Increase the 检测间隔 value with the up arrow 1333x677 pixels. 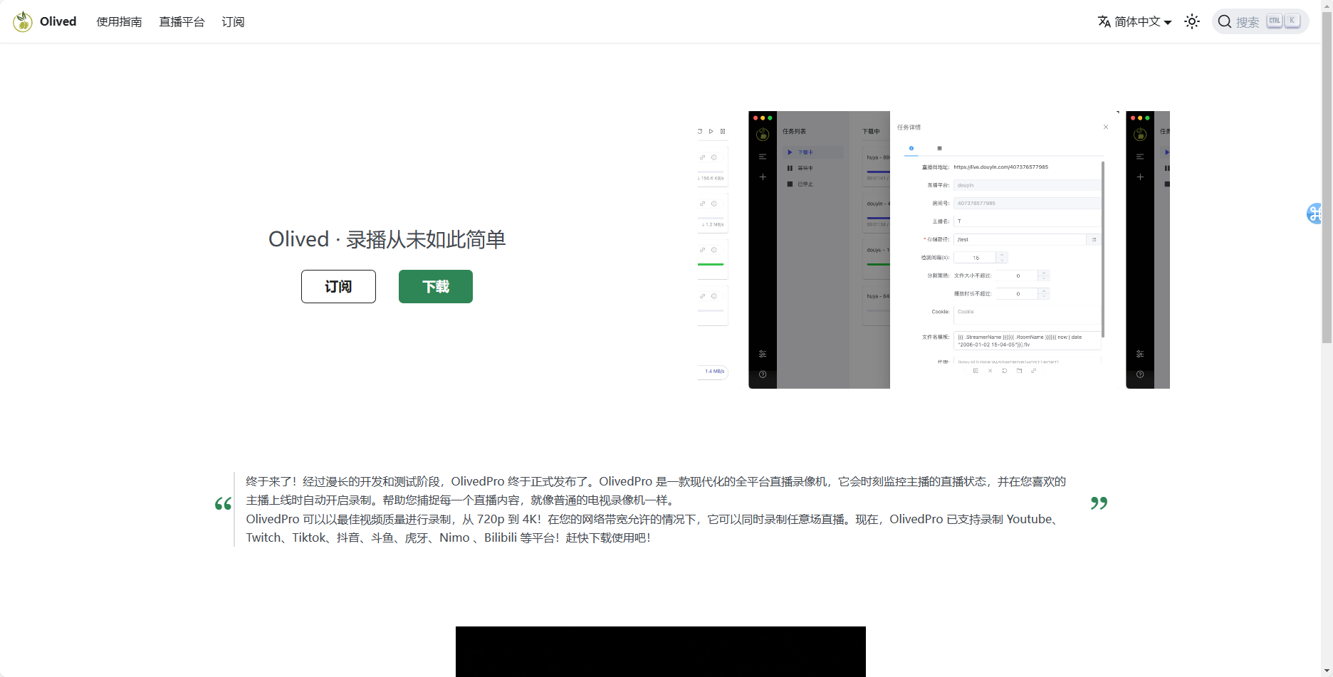pos(1002,255)
